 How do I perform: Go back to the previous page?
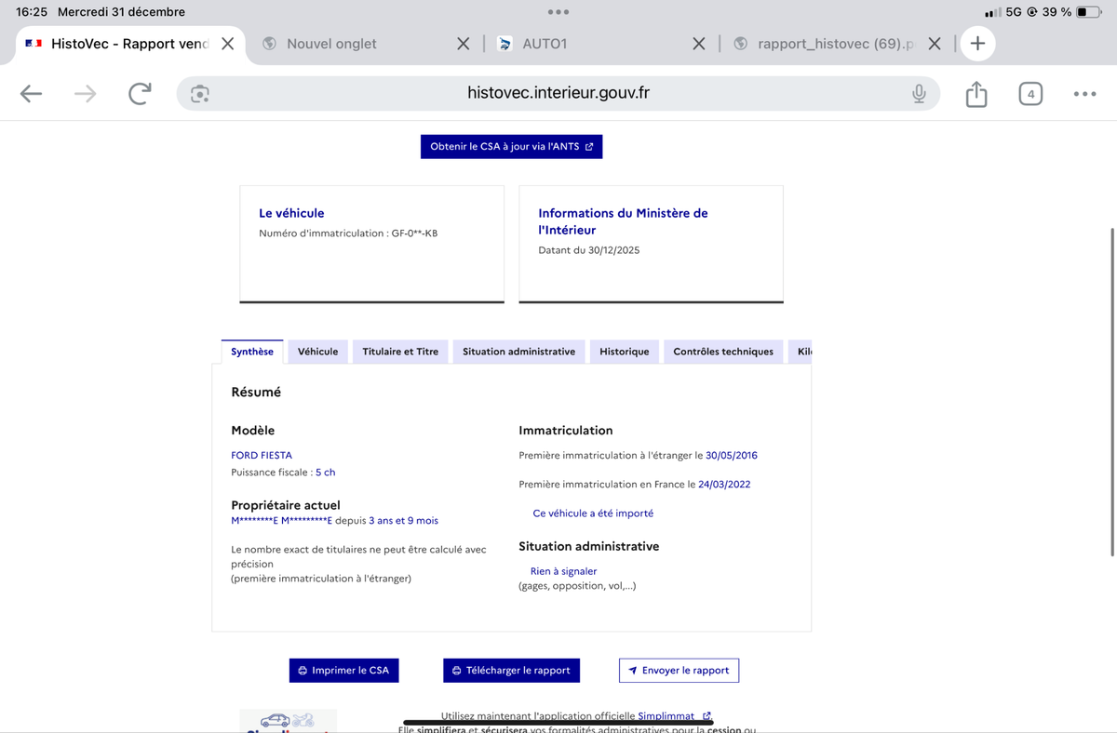tap(31, 94)
